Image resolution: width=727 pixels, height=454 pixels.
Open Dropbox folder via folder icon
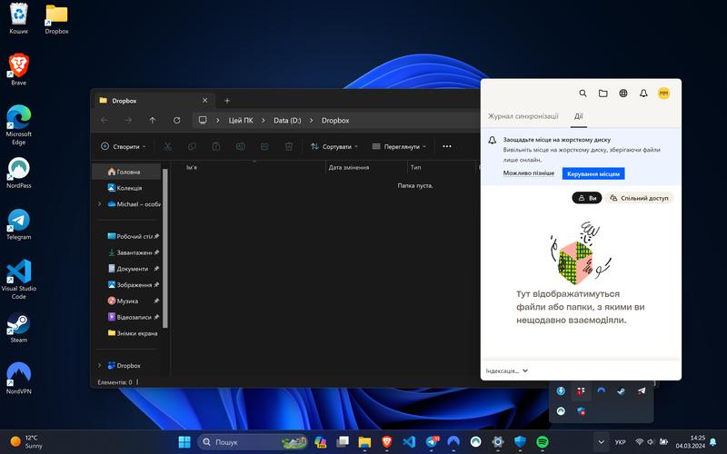tap(603, 94)
